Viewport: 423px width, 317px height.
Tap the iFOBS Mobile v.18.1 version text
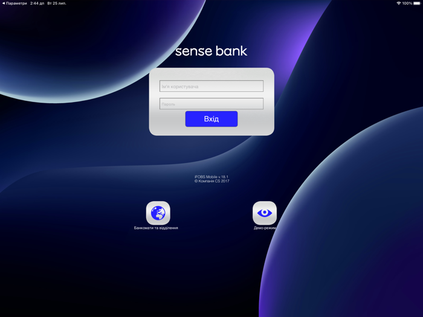pyautogui.click(x=211, y=177)
